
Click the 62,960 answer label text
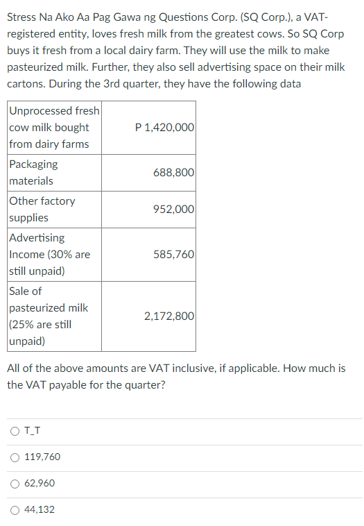pos(40,484)
